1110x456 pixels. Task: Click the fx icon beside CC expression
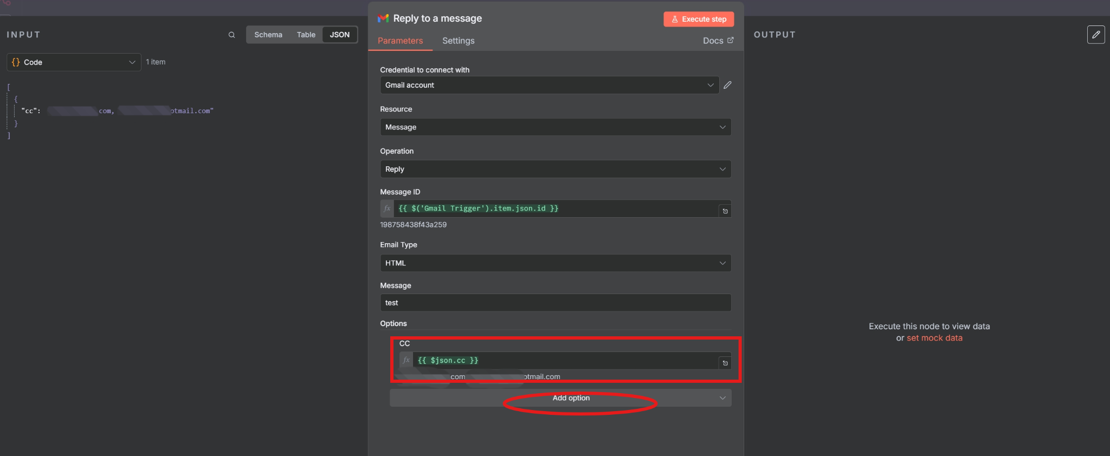point(406,360)
